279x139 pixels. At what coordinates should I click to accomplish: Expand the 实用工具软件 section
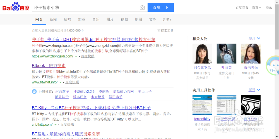coord(254,90)
